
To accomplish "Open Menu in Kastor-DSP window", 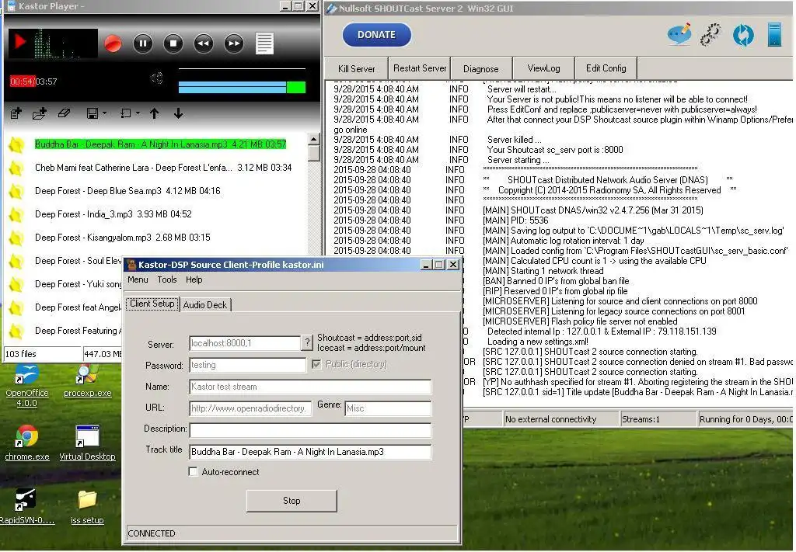I will (x=138, y=279).
